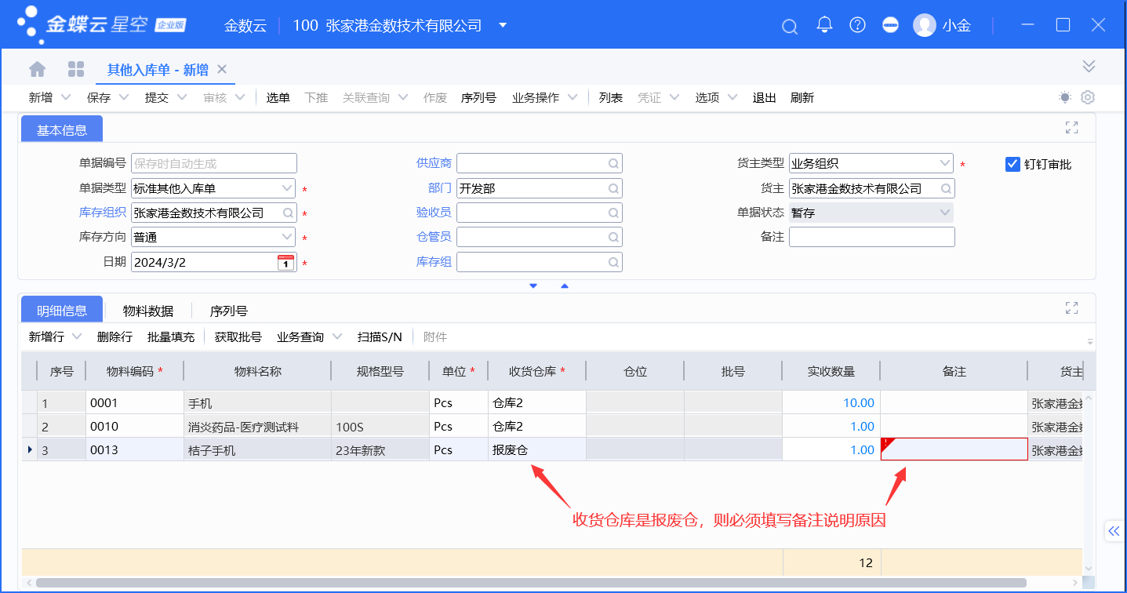1127x593 pixels.
Task: Click the 报废仓 warehouse cell
Action: pos(536,449)
